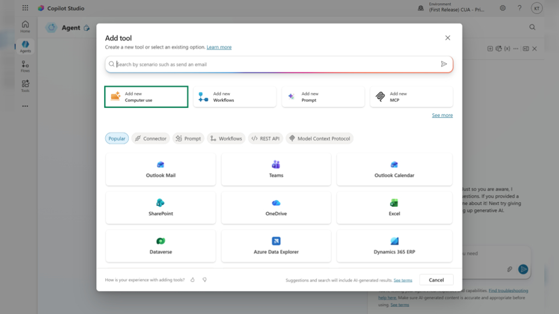Choose the Dynamics 365 ERP connector
The height and width of the screenshot is (314, 559).
point(394,246)
